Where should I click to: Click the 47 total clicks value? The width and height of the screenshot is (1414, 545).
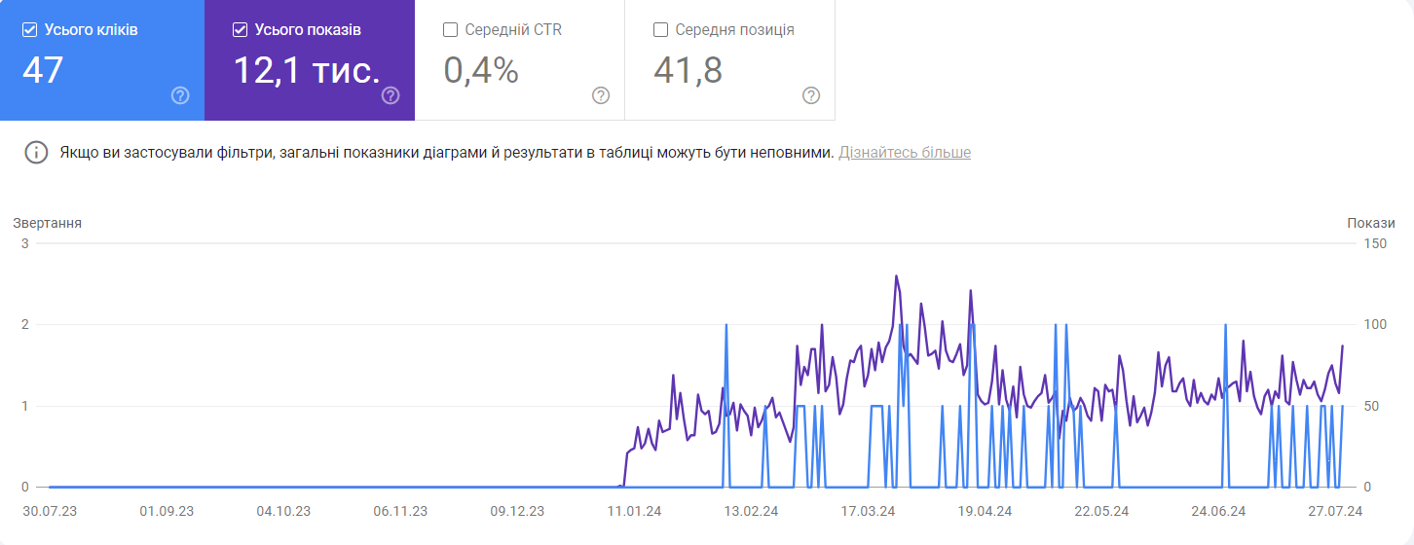(43, 70)
